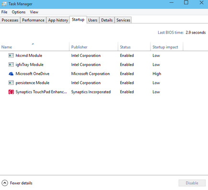Switch to the Details tab
This screenshot has height=190, width=208.
click(x=107, y=20)
